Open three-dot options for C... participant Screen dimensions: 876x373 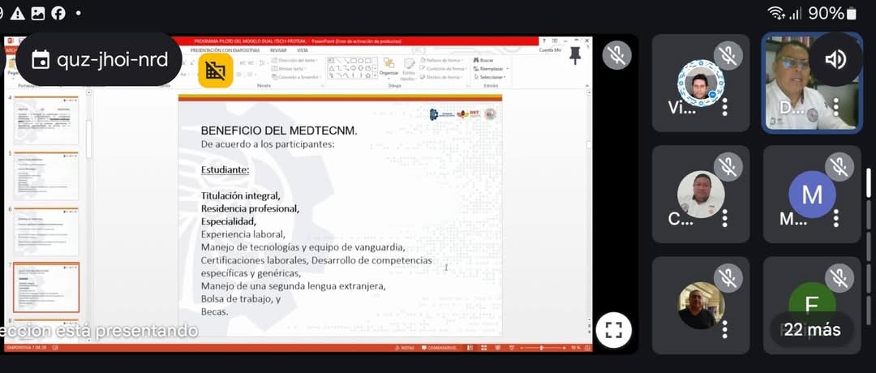[x=724, y=218]
